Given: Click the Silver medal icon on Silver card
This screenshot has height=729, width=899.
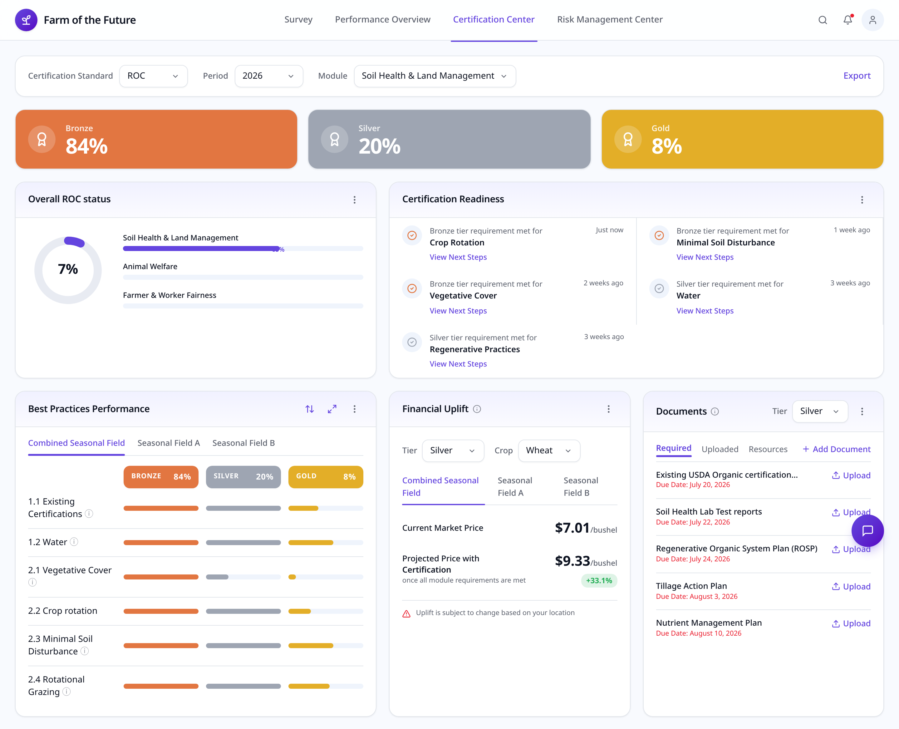Looking at the screenshot, I should 334,139.
